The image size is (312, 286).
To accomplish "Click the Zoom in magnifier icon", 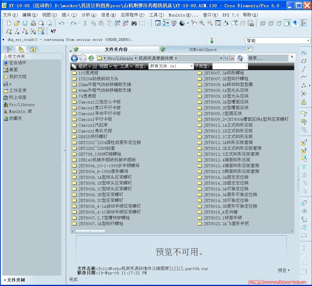I will 202,23.
